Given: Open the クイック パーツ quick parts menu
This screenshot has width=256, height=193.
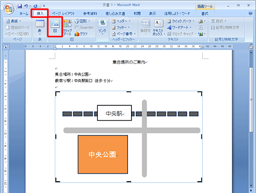Looking at the screenshot, I should 181,21.
